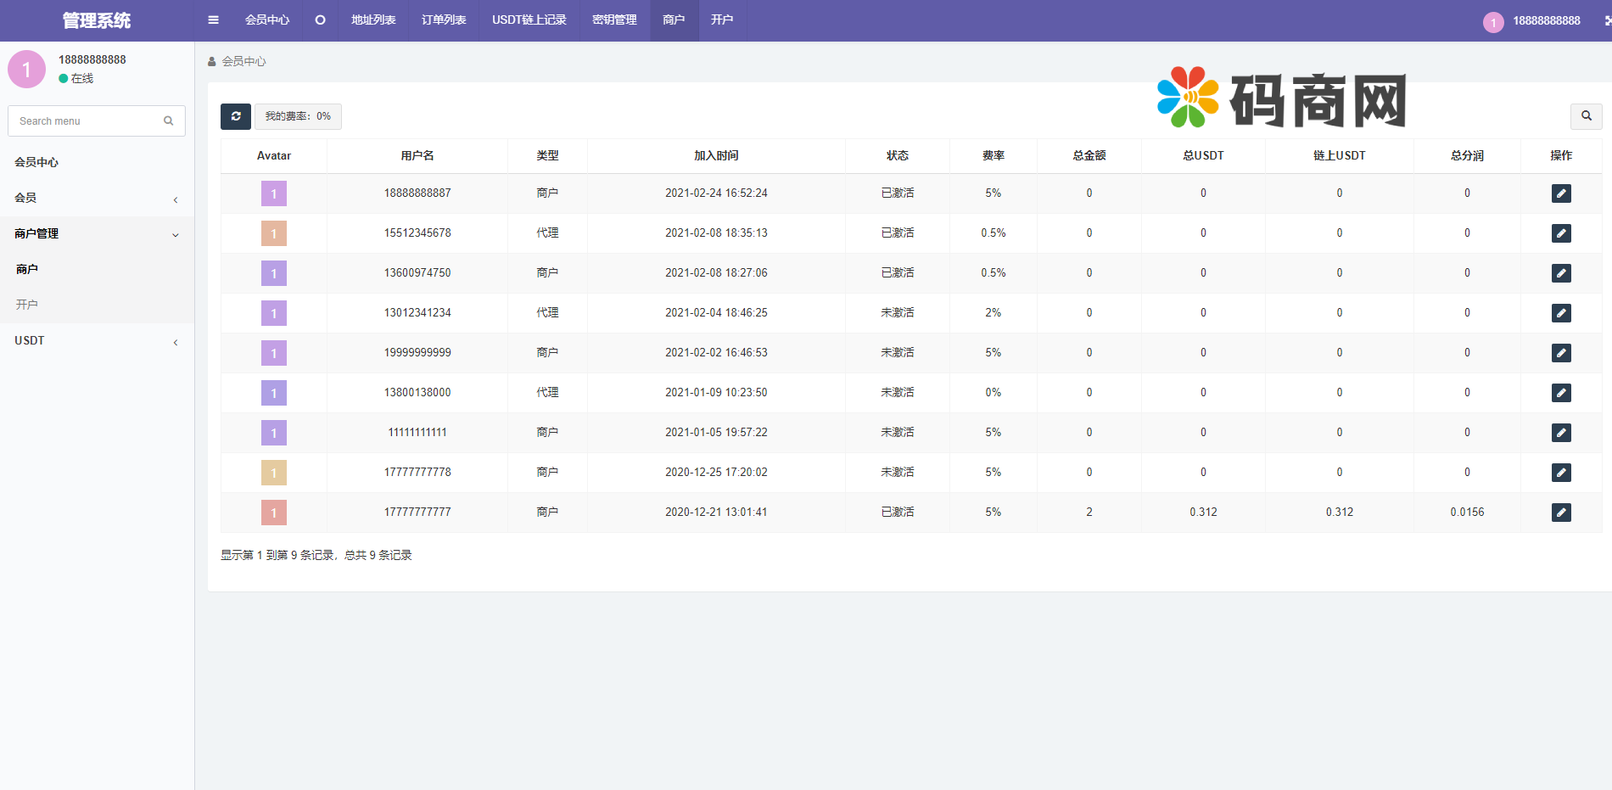
Task: Click edit pencil for user 13800138000
Action: coord(1561,393)
